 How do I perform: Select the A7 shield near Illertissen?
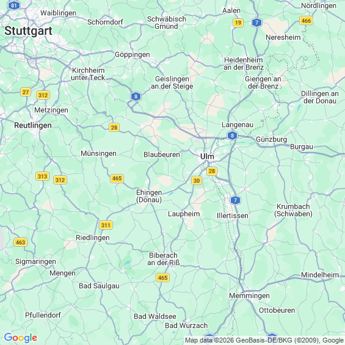235,200
